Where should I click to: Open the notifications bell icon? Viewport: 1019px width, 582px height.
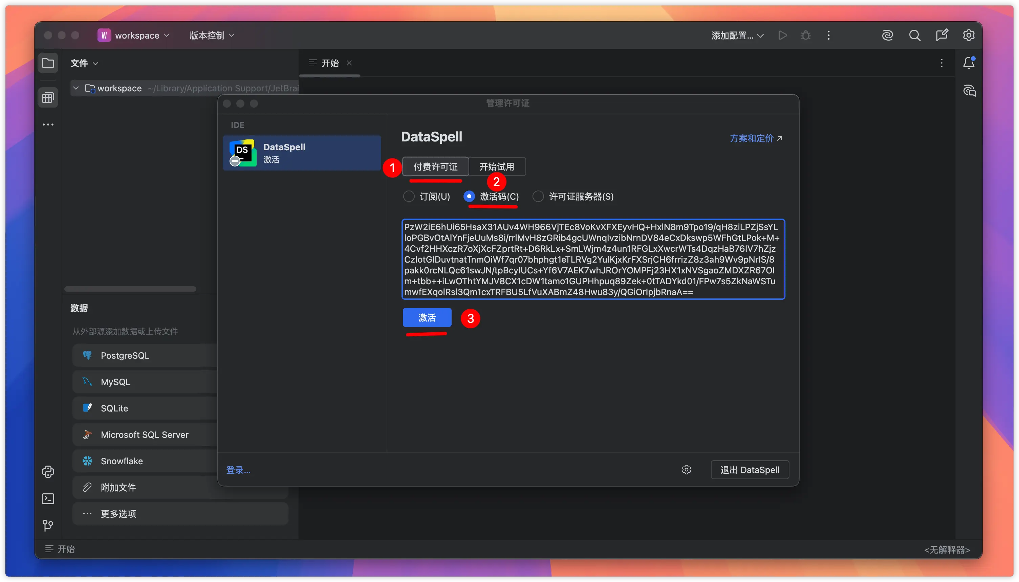969,63
